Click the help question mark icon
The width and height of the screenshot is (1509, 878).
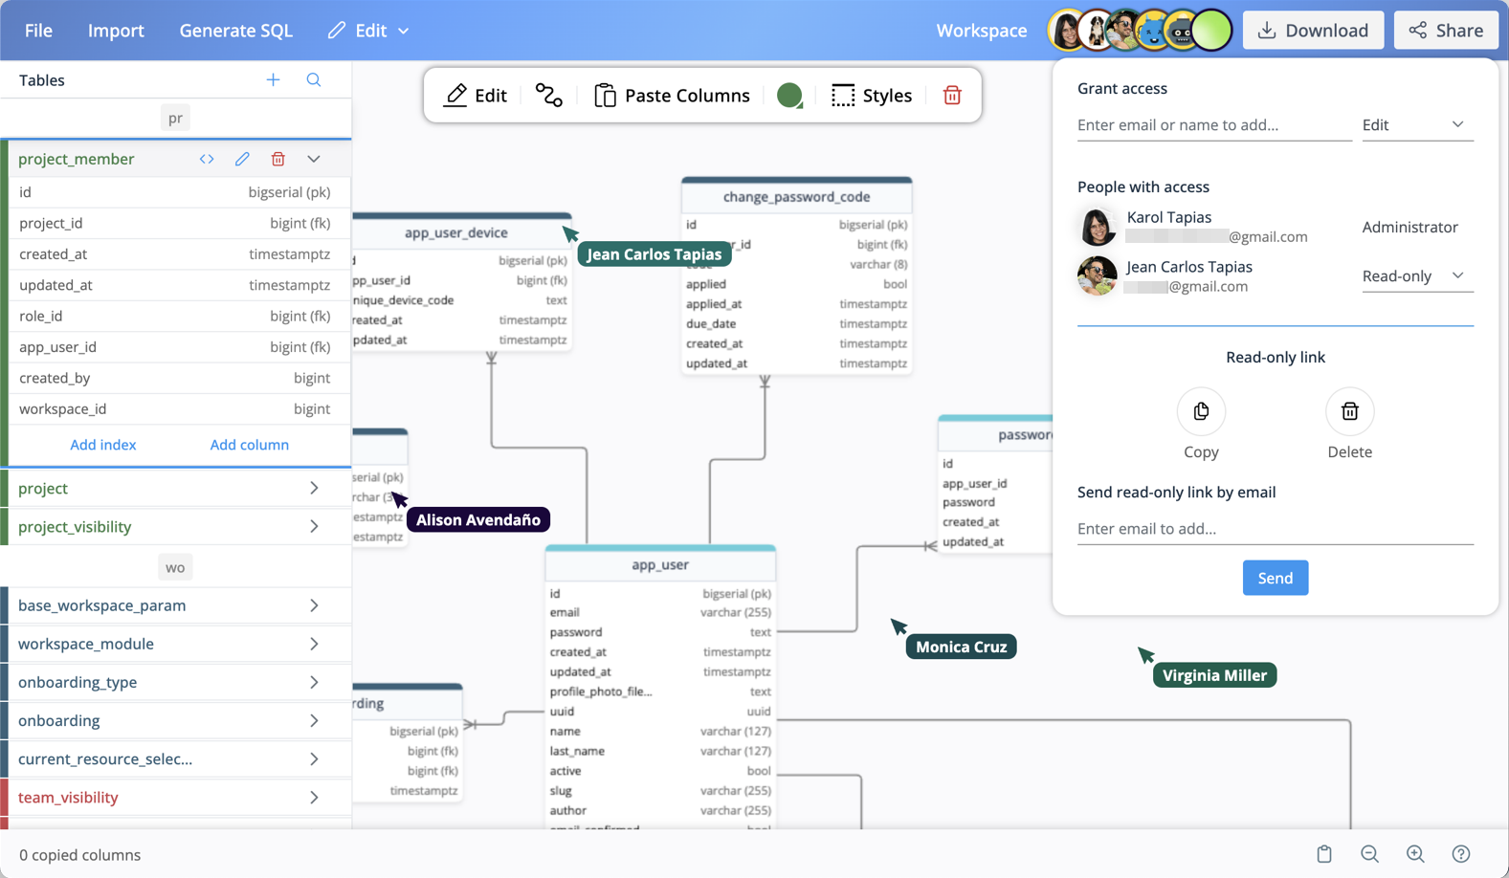[1460, 854]
